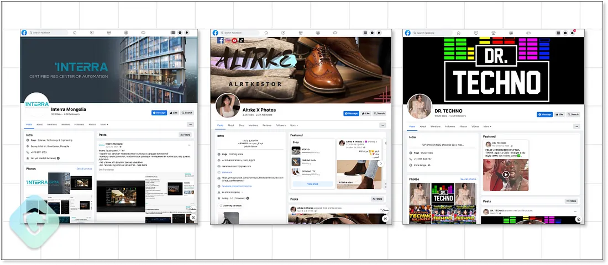The image size is (608, 265).
Task: Open notifications bell in Altrke X Photos window
Action: [379, 33]
